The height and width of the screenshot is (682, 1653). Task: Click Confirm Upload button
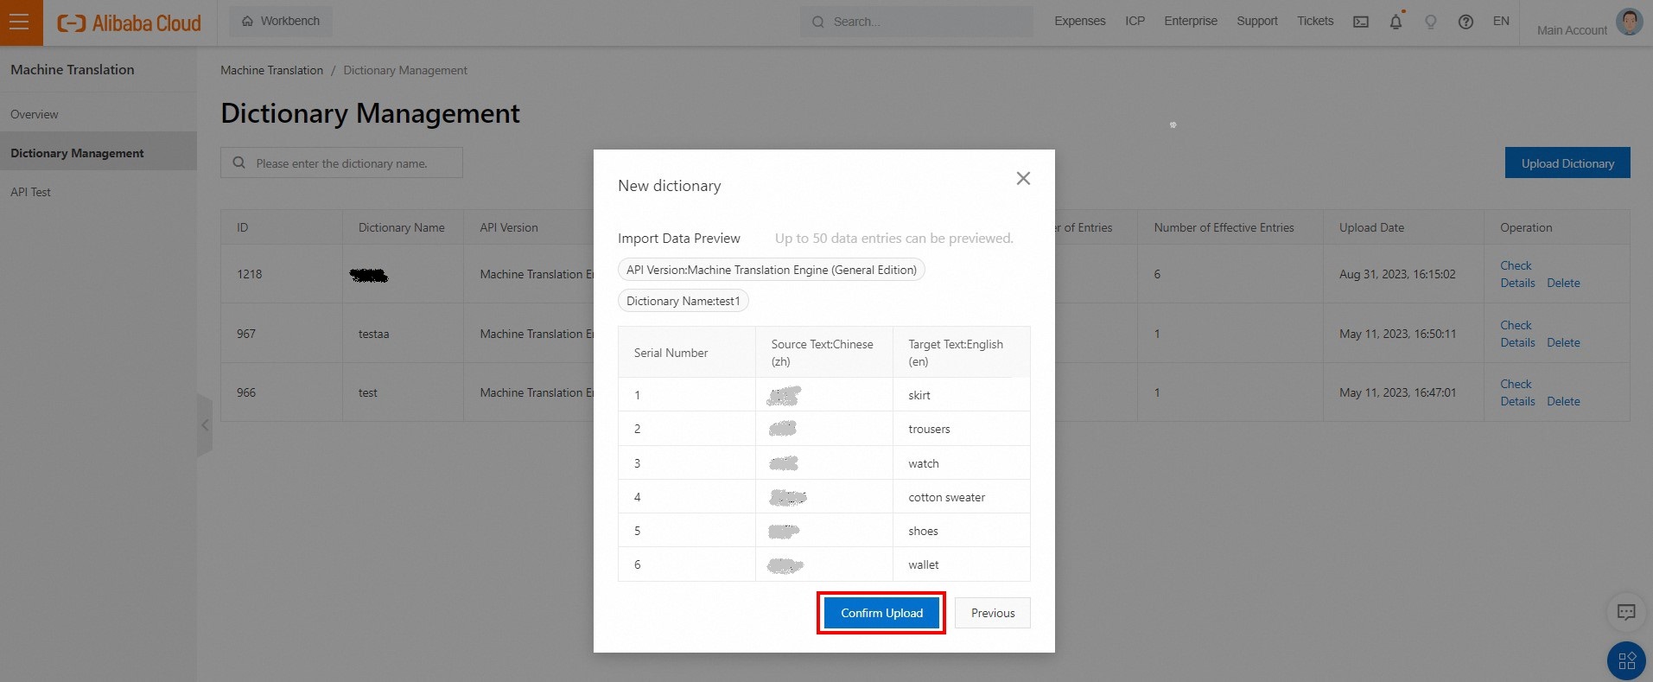(x=881, y=613)
